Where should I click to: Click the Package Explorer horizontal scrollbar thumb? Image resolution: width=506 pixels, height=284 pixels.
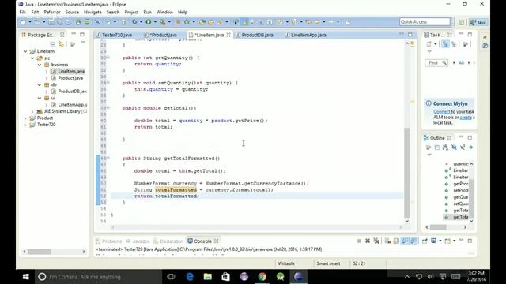click(39, 252)
